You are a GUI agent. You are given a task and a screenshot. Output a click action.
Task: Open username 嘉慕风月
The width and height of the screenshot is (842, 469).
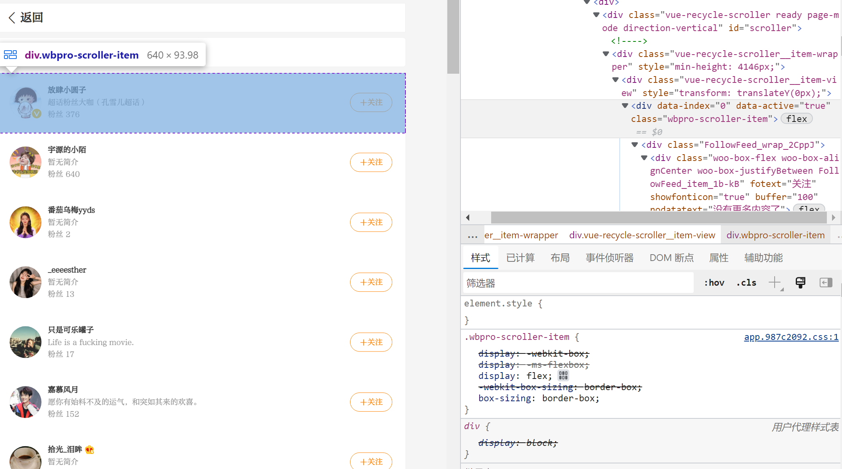tap(63, 390)
